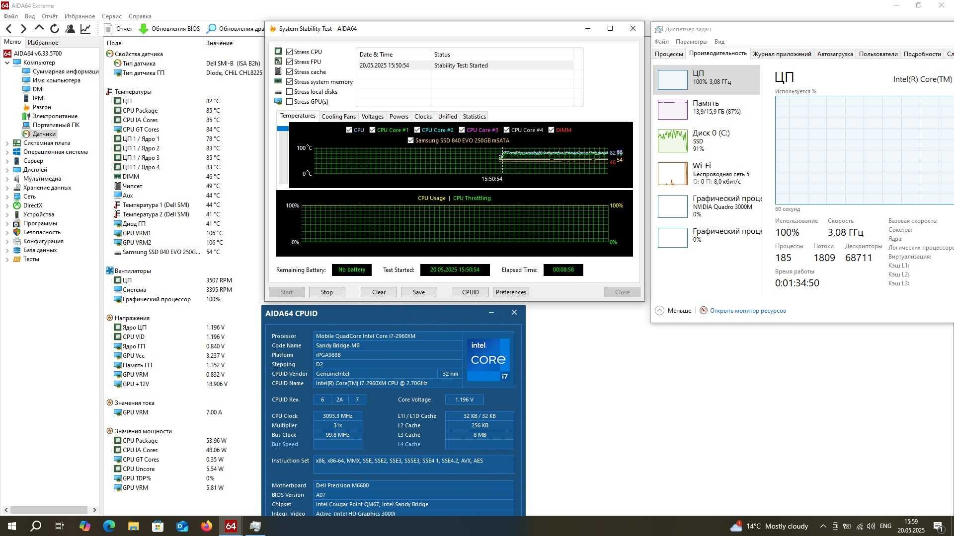Open Task View from taskbar
The width and height of the screenshot is (954, 536).
tap(60, 526)
